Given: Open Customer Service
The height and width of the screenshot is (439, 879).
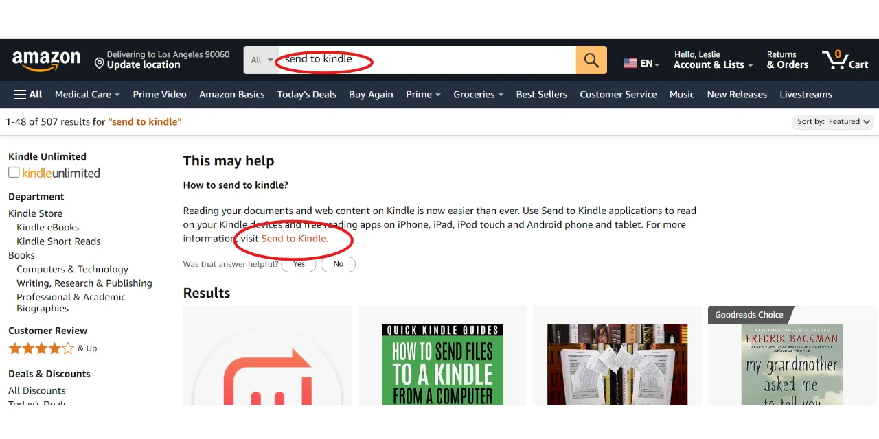Looking at the screenshot, I should click(x=618, y=95).
